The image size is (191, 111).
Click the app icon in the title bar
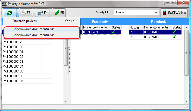tap(4, 4)
